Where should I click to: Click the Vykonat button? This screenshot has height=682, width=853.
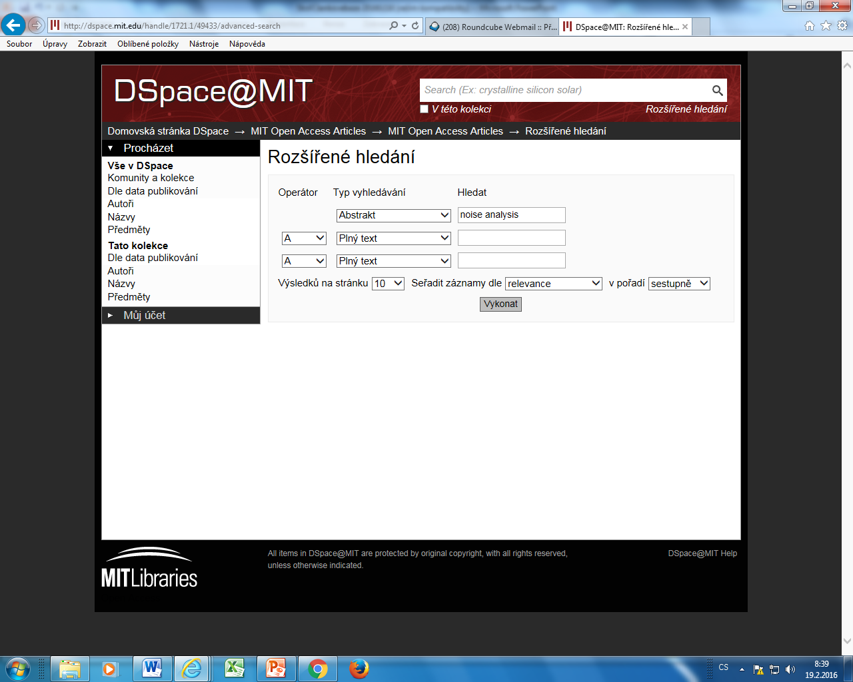pyautogui.click(x=500, y=304)
